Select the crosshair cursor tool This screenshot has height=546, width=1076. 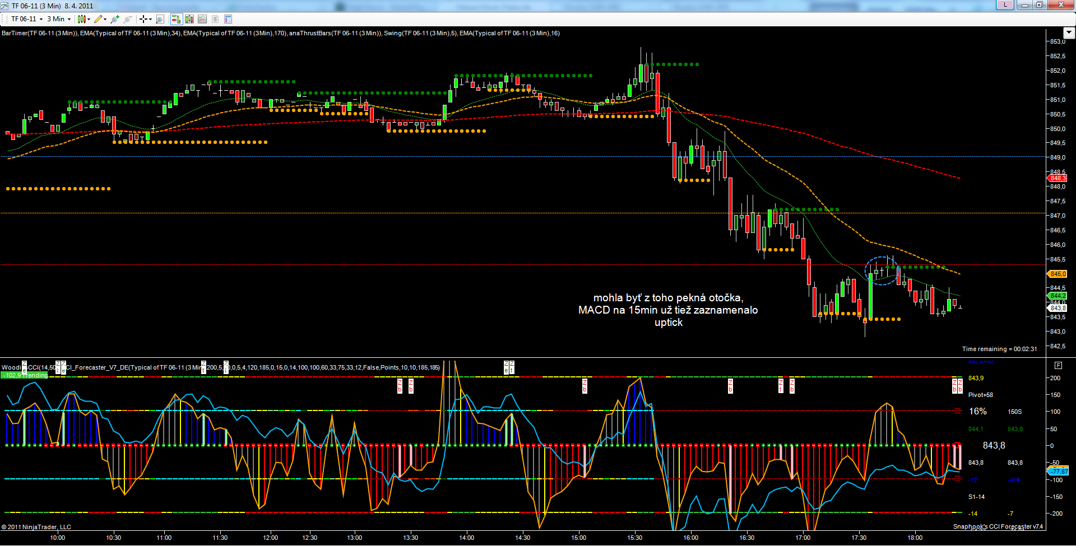tap(143, 19)
